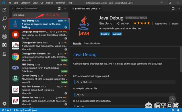Switch to the Details tab
Image resolution: width=182 pixels, height=112 pixels.
[77, 43]
